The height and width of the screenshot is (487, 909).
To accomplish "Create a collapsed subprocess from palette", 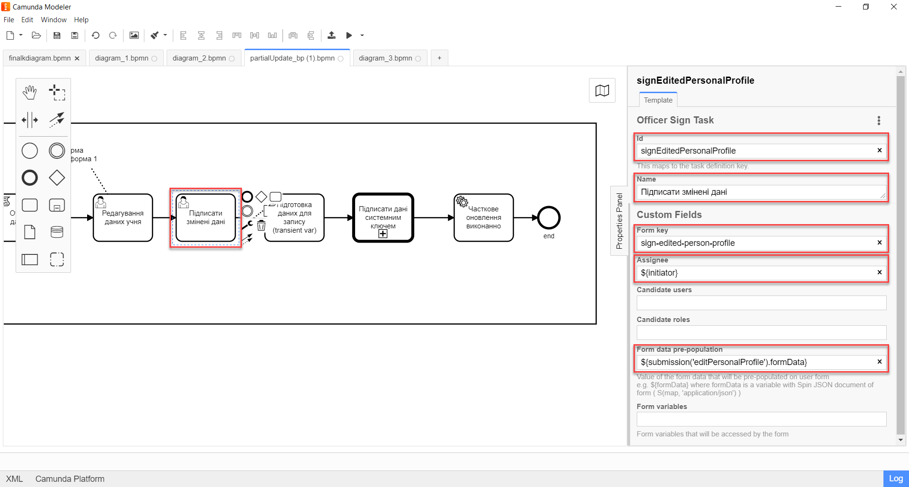I will coord(57,205).
